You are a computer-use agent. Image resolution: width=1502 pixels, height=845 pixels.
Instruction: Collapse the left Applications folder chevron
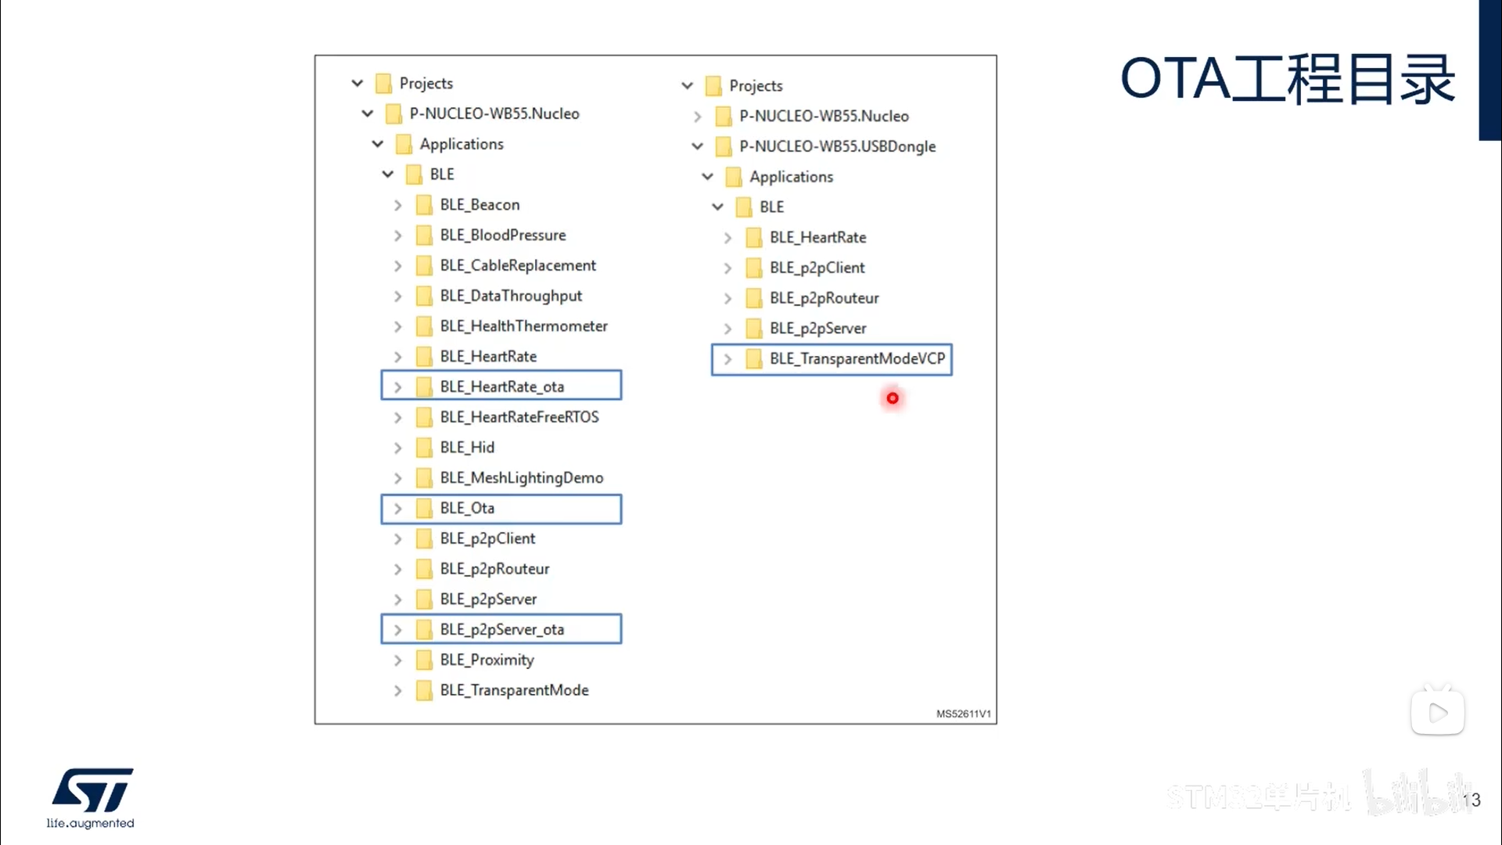377,144
